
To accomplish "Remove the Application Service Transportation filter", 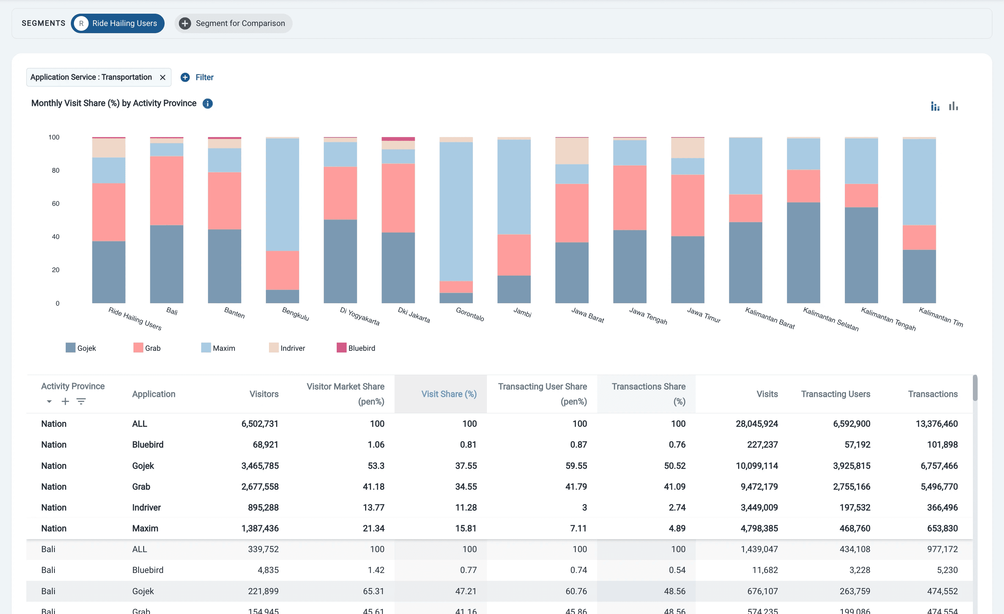I will tap(163, 77).
